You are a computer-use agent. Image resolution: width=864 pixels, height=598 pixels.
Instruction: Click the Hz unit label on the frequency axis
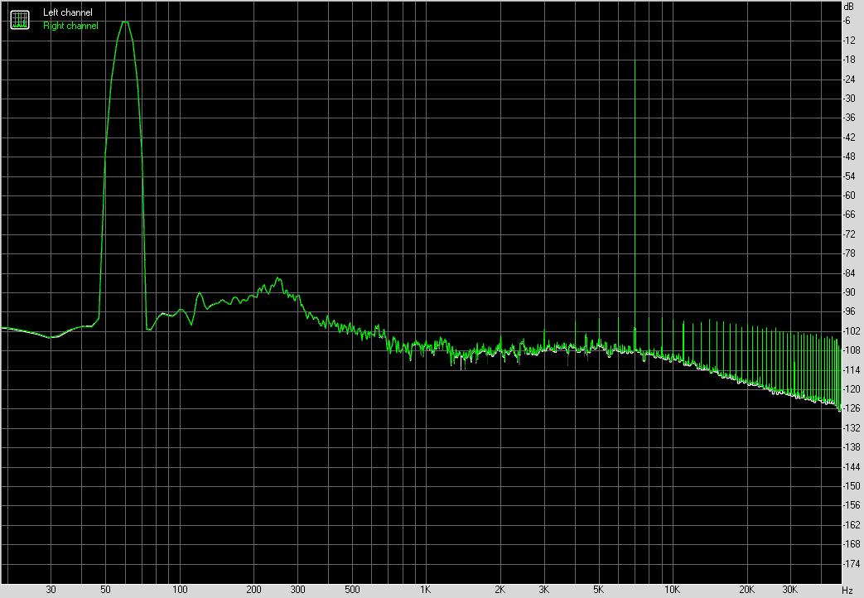[x=847, y=590]
